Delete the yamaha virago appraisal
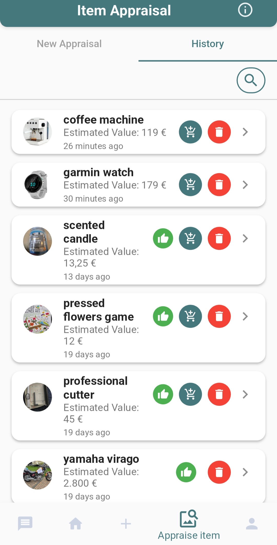Viewport: 277px width, 545px height. click(219, 472)
